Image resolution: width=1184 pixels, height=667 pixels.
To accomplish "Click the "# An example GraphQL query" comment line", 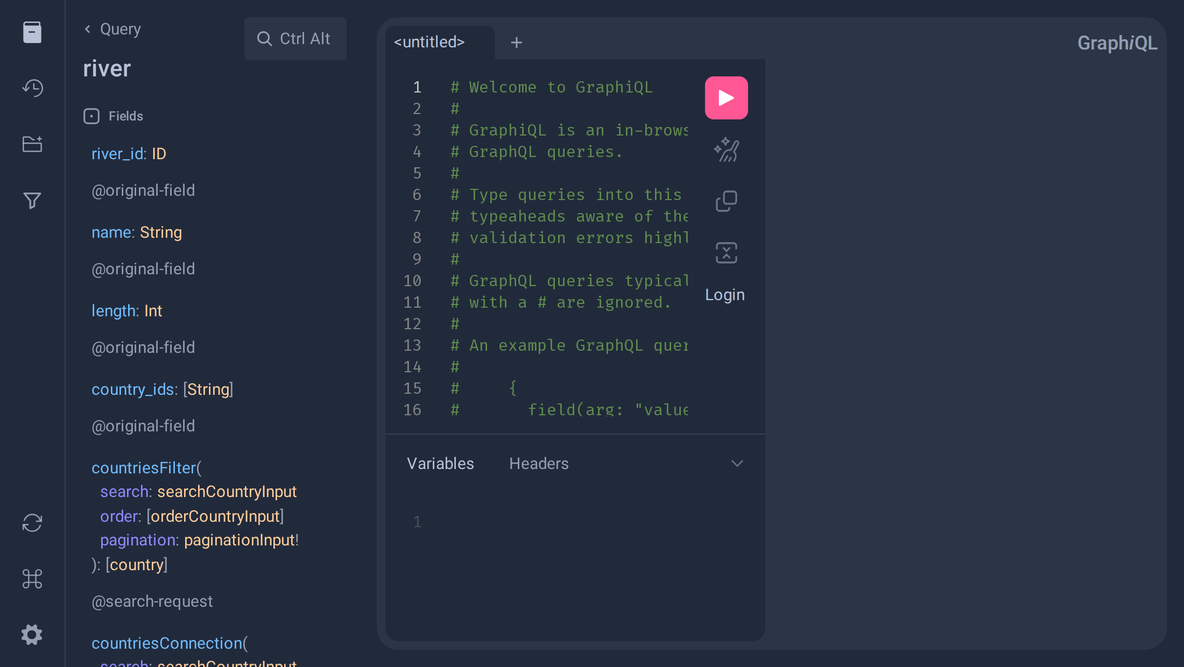I will tap(569, 345).
